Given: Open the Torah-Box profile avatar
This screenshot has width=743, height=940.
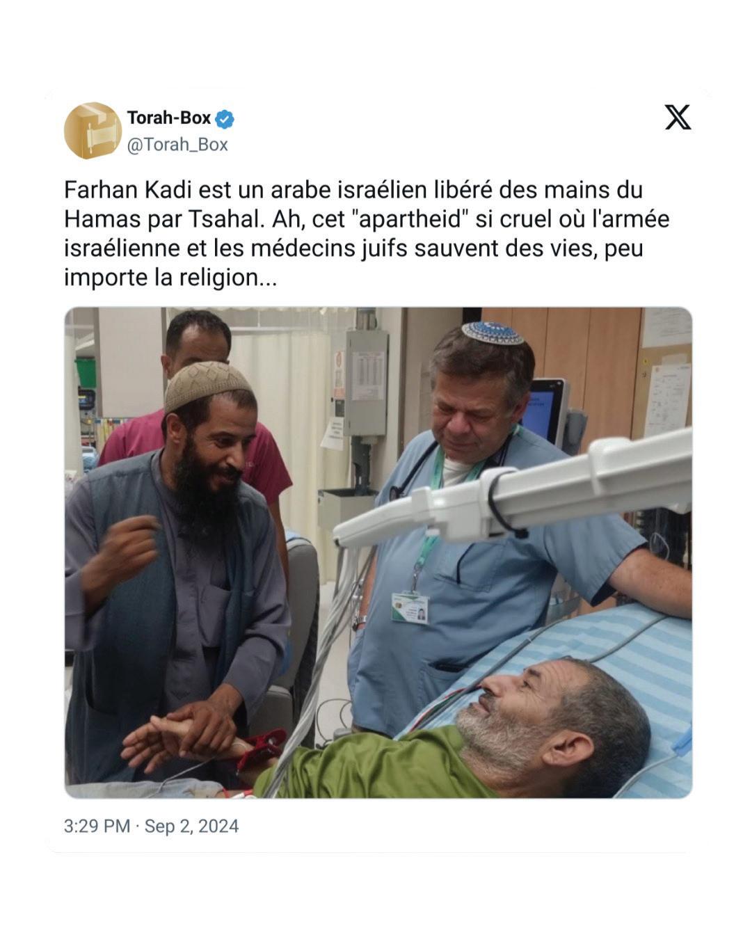Looking at the screenshot, I should (x=93, y=131).
